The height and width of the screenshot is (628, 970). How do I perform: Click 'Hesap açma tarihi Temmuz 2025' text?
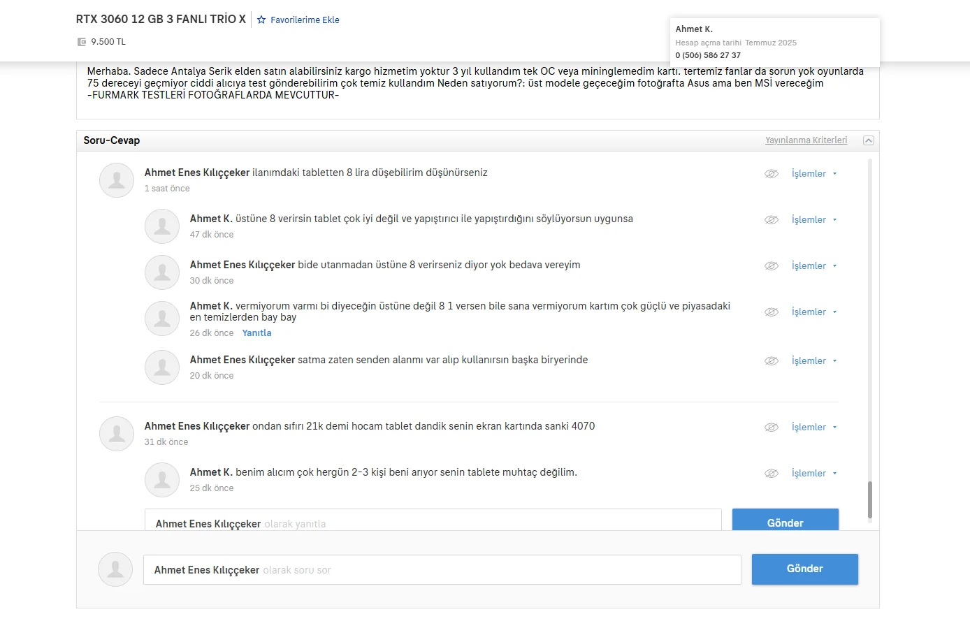(x=736, y=43)
